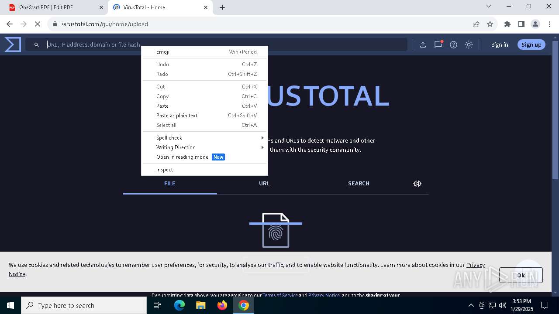Select Paste as plain text
This screenshot has height=314, width=559.
click(204, 116)
